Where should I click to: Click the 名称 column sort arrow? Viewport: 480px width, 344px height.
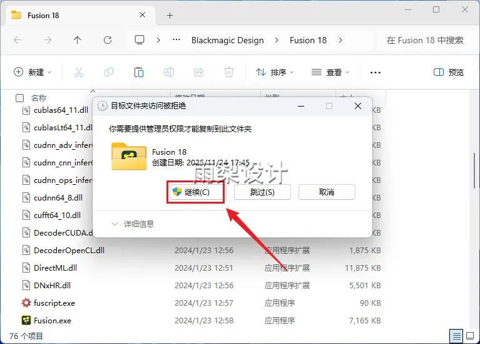click(x=93, y=91)
